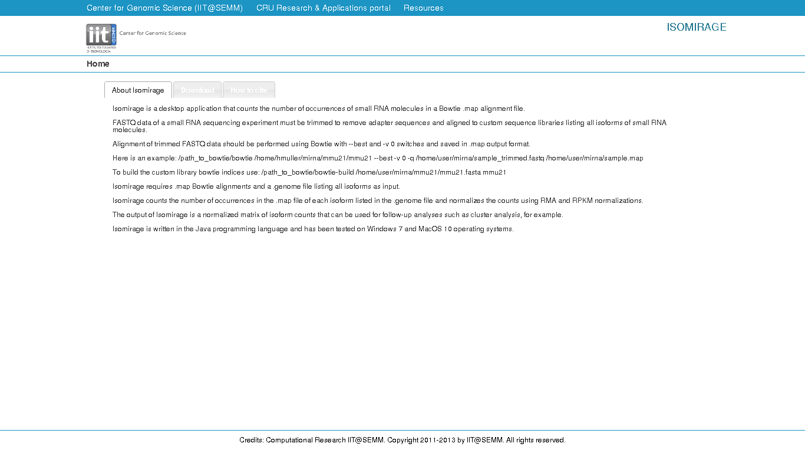The image size is (805, 453).
Task: Click the sentence about normalized matrix output
Action: point(337,215)
